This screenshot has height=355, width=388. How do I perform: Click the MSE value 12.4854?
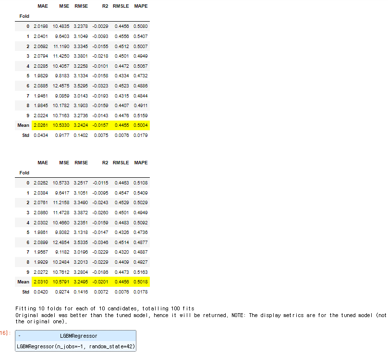[x=61, y=243]
